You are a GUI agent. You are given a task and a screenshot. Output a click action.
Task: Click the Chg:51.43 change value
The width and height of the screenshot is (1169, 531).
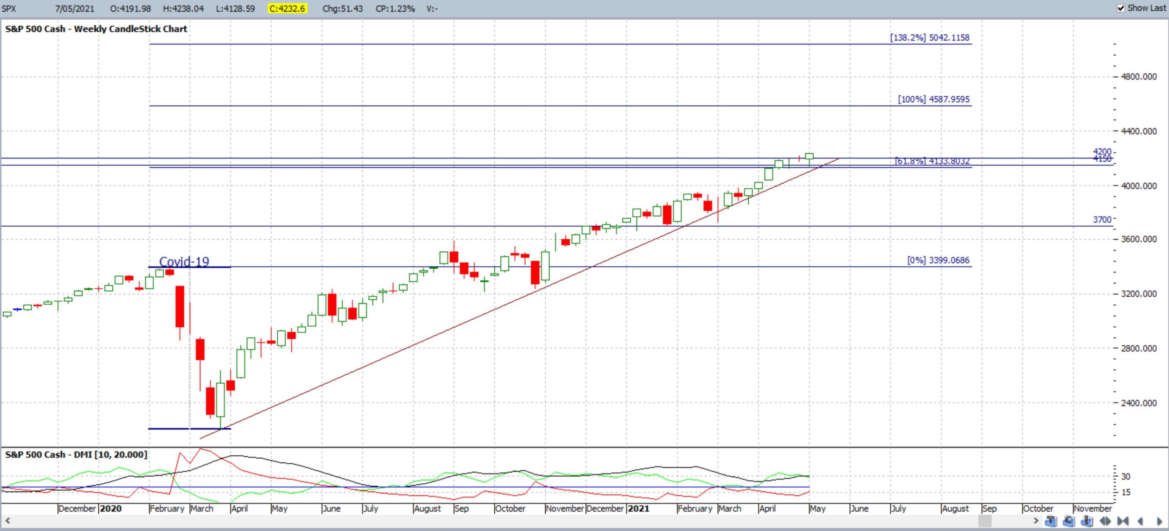pos(343,8)
